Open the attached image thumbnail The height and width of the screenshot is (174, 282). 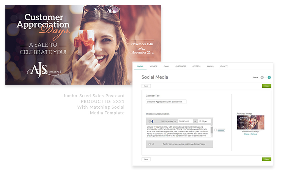[x=250, y=122]
